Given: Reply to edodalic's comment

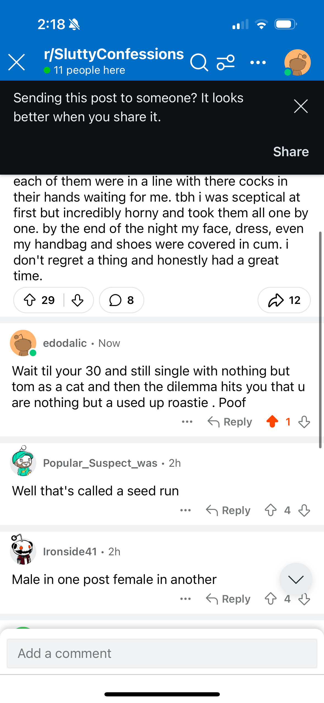Looking at the screenshot, I should (230, 422).
